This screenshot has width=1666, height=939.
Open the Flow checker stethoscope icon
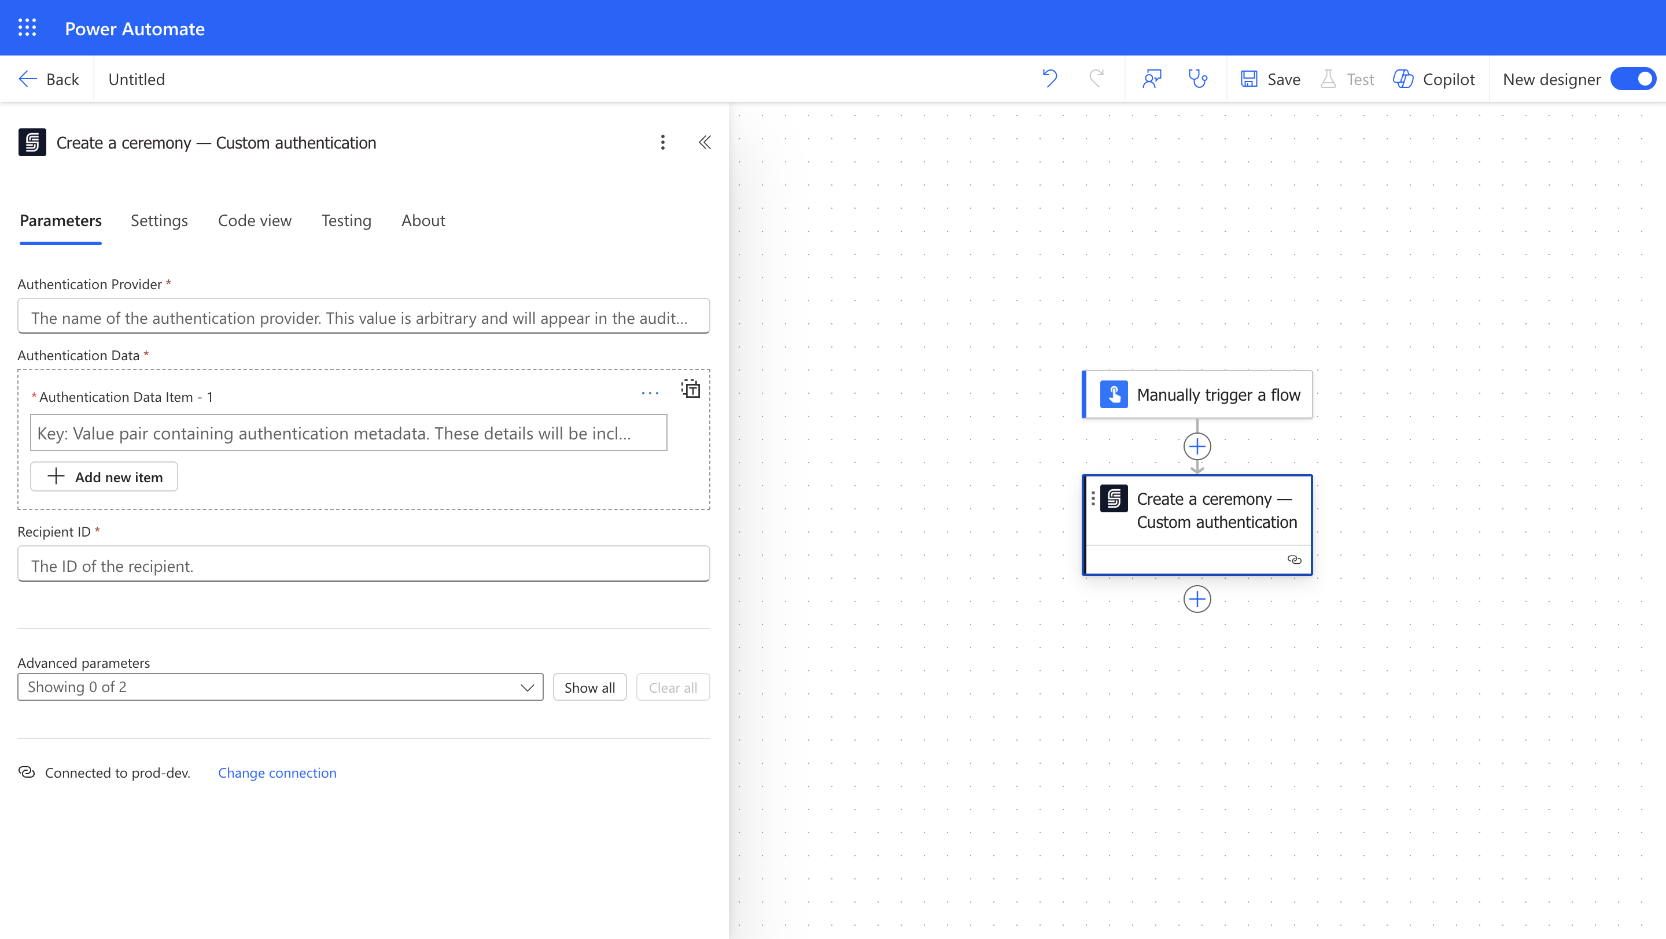[1198, 79]
